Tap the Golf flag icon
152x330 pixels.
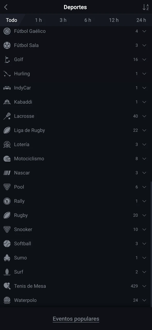coord(7,60)
